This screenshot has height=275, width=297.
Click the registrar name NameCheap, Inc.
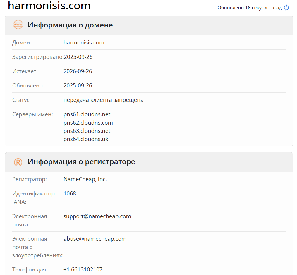[x=85, y=179]
